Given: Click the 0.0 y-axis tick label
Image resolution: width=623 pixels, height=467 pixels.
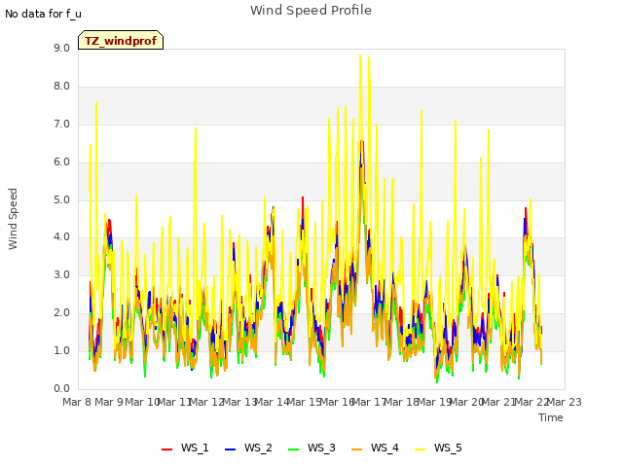Looking at the screenshot, I should click(61, 388).
